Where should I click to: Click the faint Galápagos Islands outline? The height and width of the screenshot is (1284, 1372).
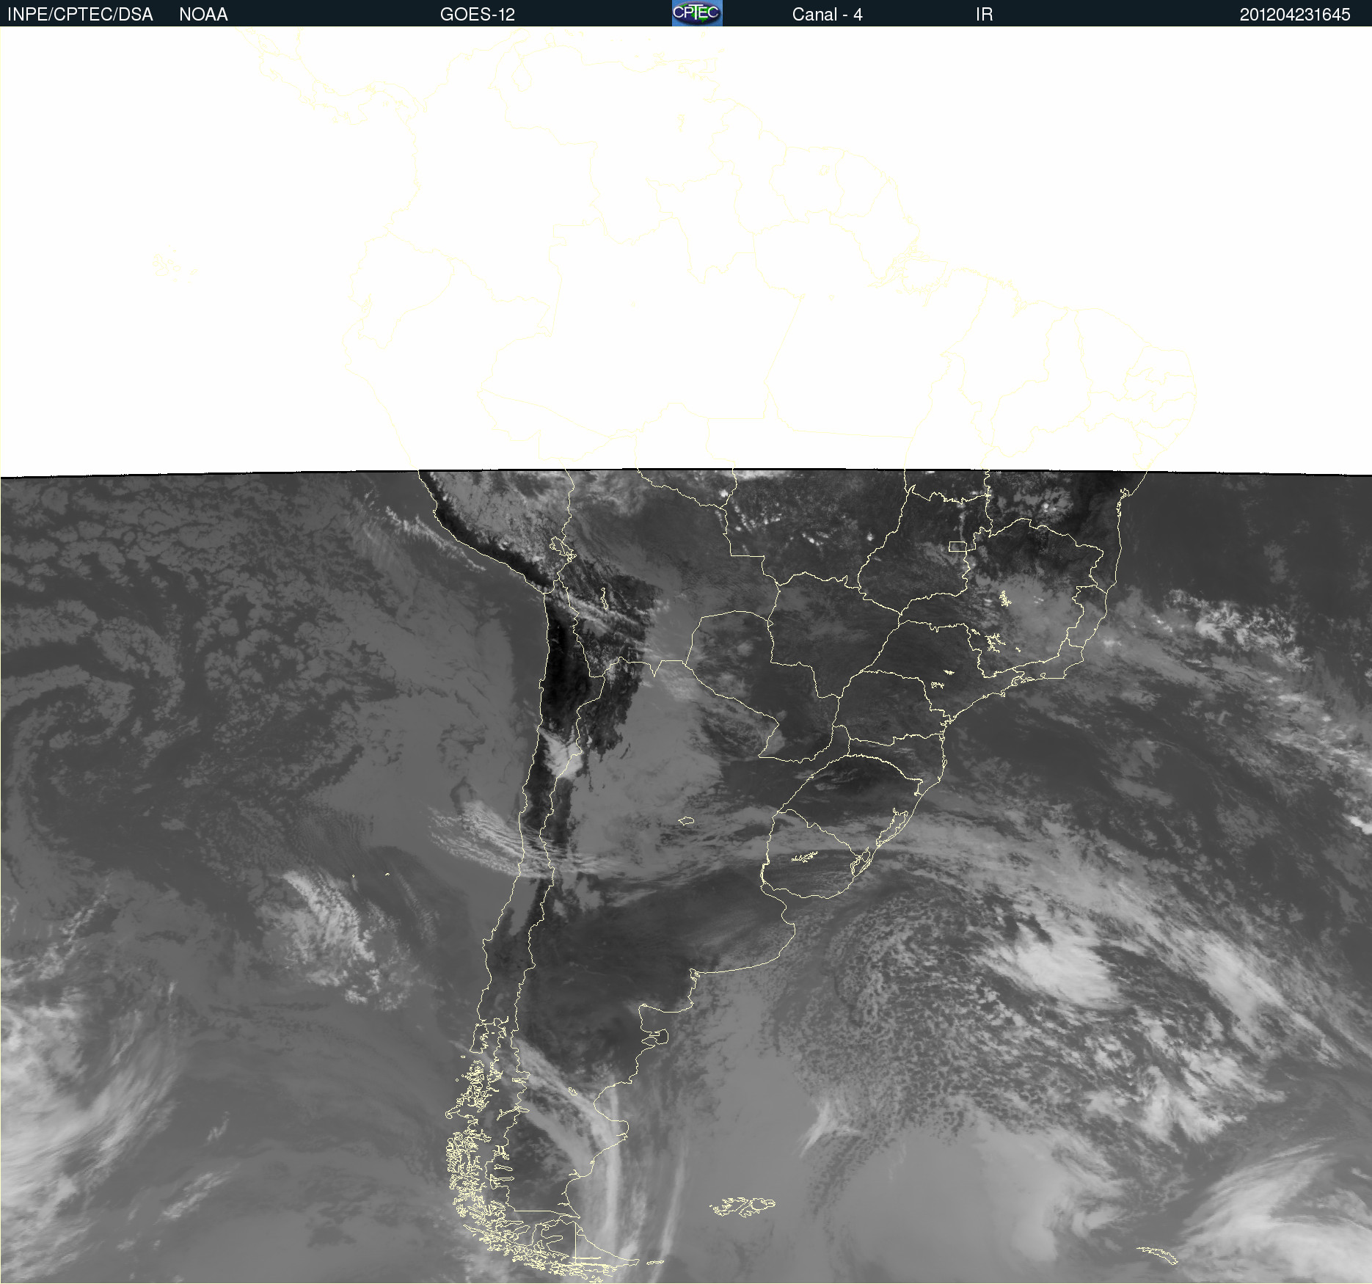click(172, 264)
